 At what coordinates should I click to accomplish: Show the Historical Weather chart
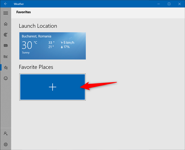5,56
